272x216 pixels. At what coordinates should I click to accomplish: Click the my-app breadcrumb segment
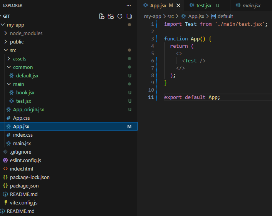153,16
